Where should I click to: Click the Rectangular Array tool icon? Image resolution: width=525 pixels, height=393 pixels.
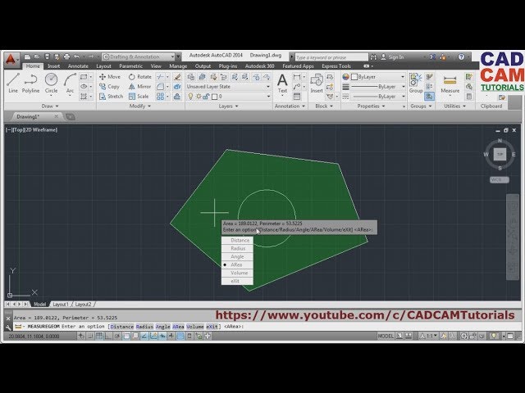coord(161,97)
